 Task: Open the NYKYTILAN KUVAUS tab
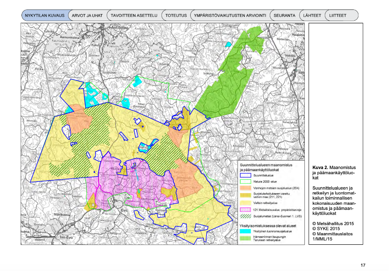(44, 15)
